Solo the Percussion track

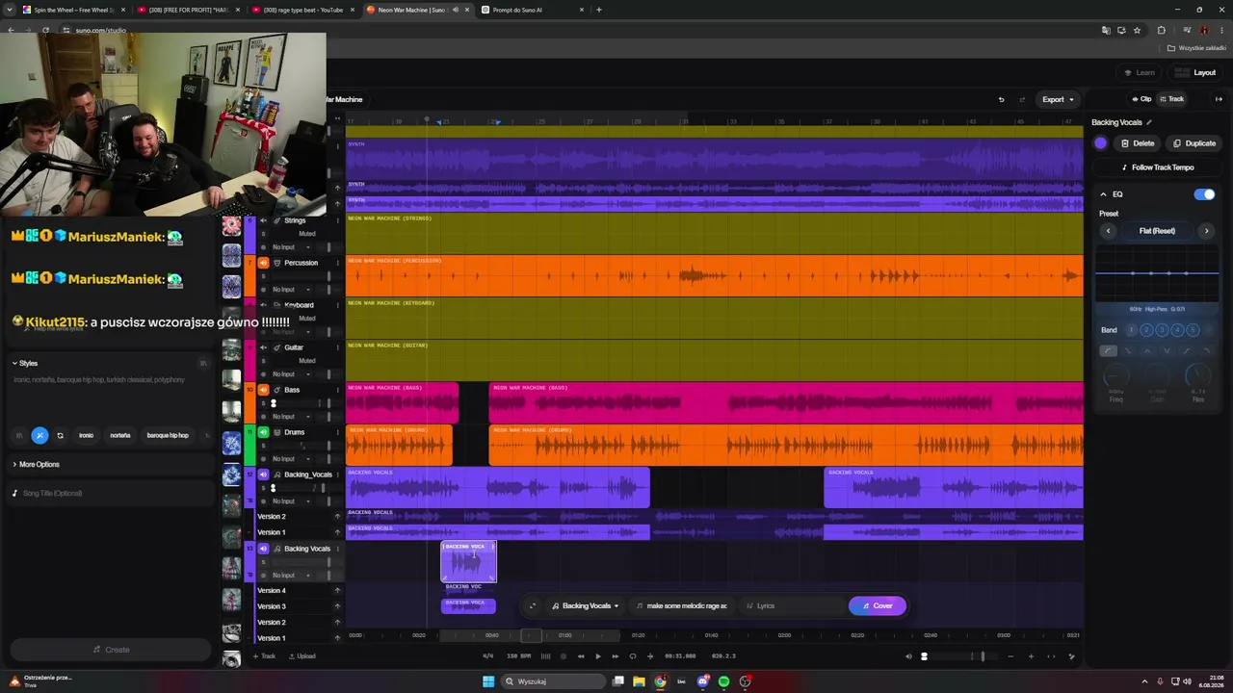click(x=263, y=276)
